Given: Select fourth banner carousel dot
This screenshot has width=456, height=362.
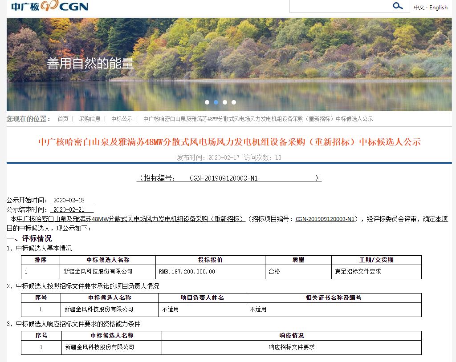Looking at the screenshot, I should [x=234, y=102].
